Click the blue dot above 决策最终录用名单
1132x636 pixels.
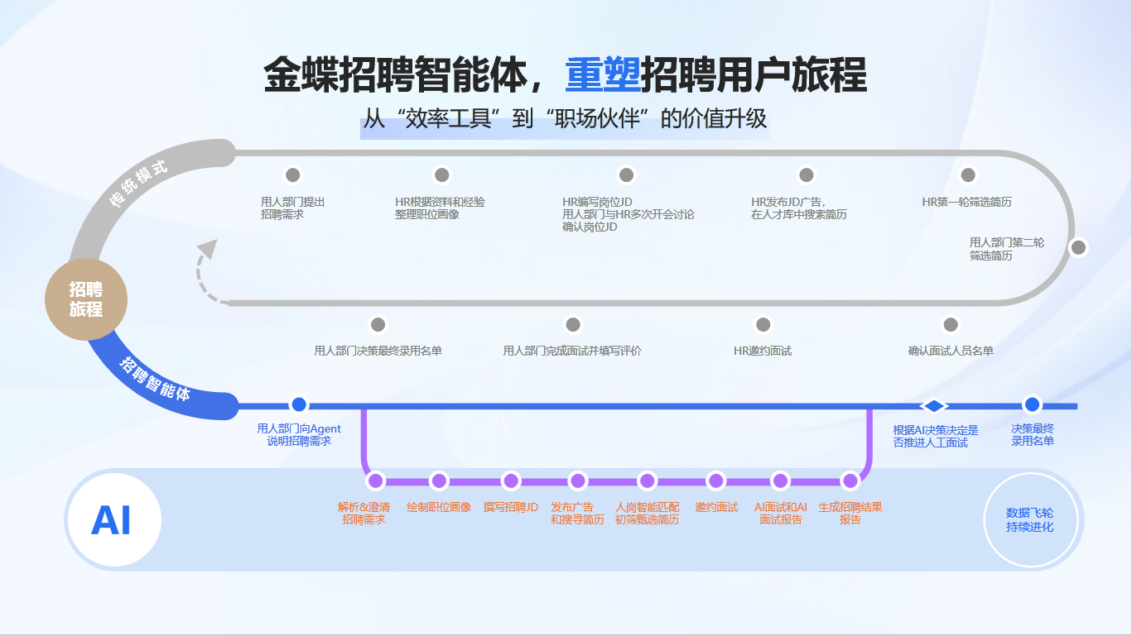1032,404
